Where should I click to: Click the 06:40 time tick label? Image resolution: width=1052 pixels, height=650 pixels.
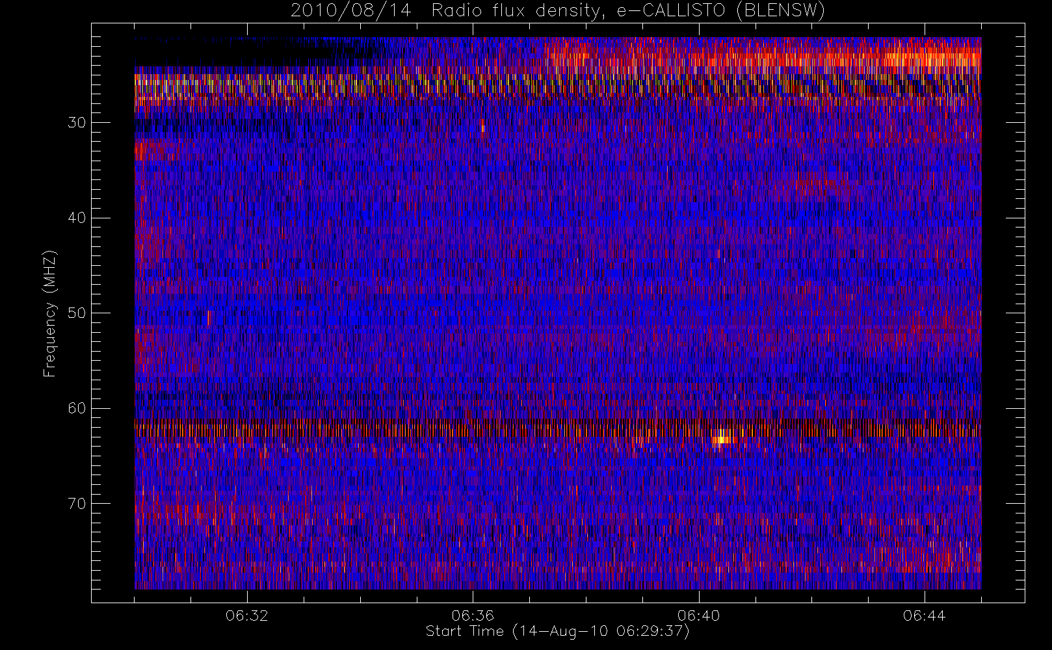(x=698, y=616)
